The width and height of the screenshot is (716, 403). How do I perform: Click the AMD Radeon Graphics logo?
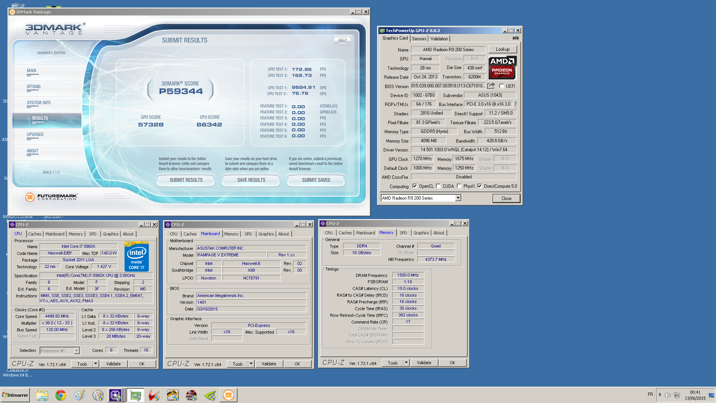pyautogui.click(x=502, y=68)
